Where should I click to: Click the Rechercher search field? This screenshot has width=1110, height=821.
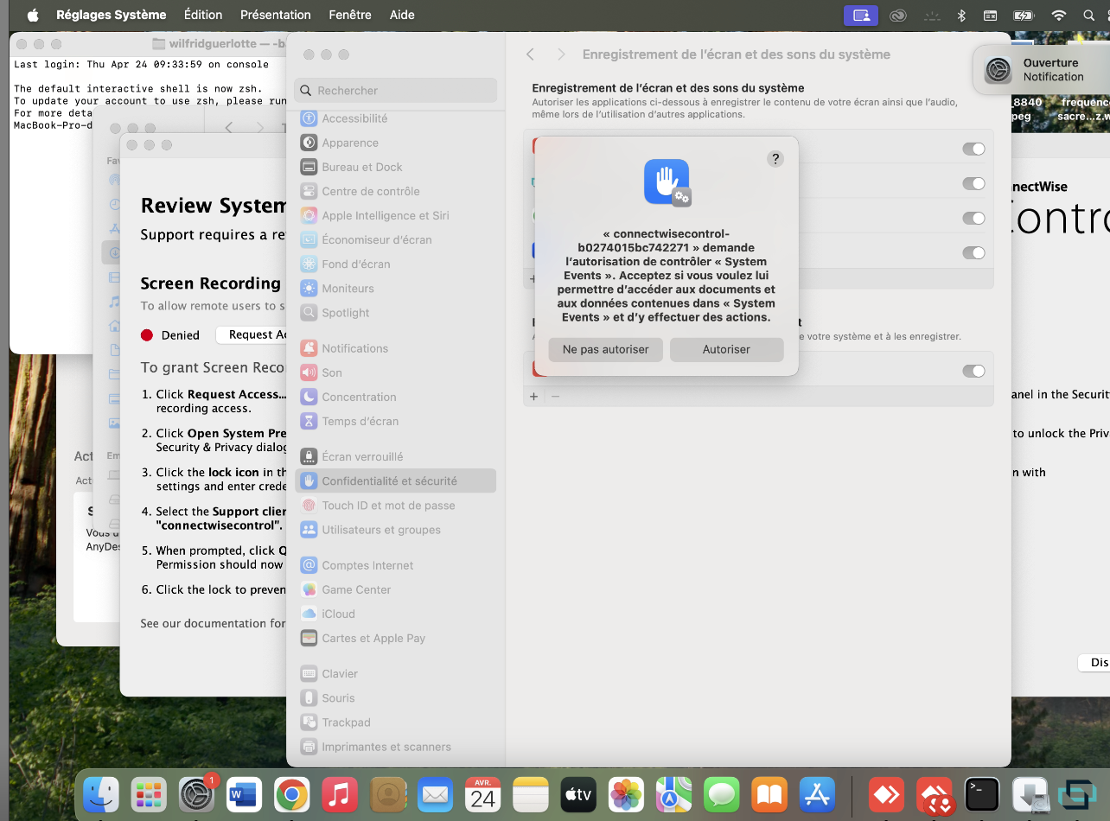click(x=396, y=90)
